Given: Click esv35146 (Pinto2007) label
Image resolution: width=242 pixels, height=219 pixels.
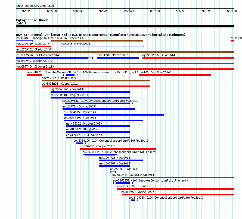Looking at the screenshot, I should coord(133,186).
